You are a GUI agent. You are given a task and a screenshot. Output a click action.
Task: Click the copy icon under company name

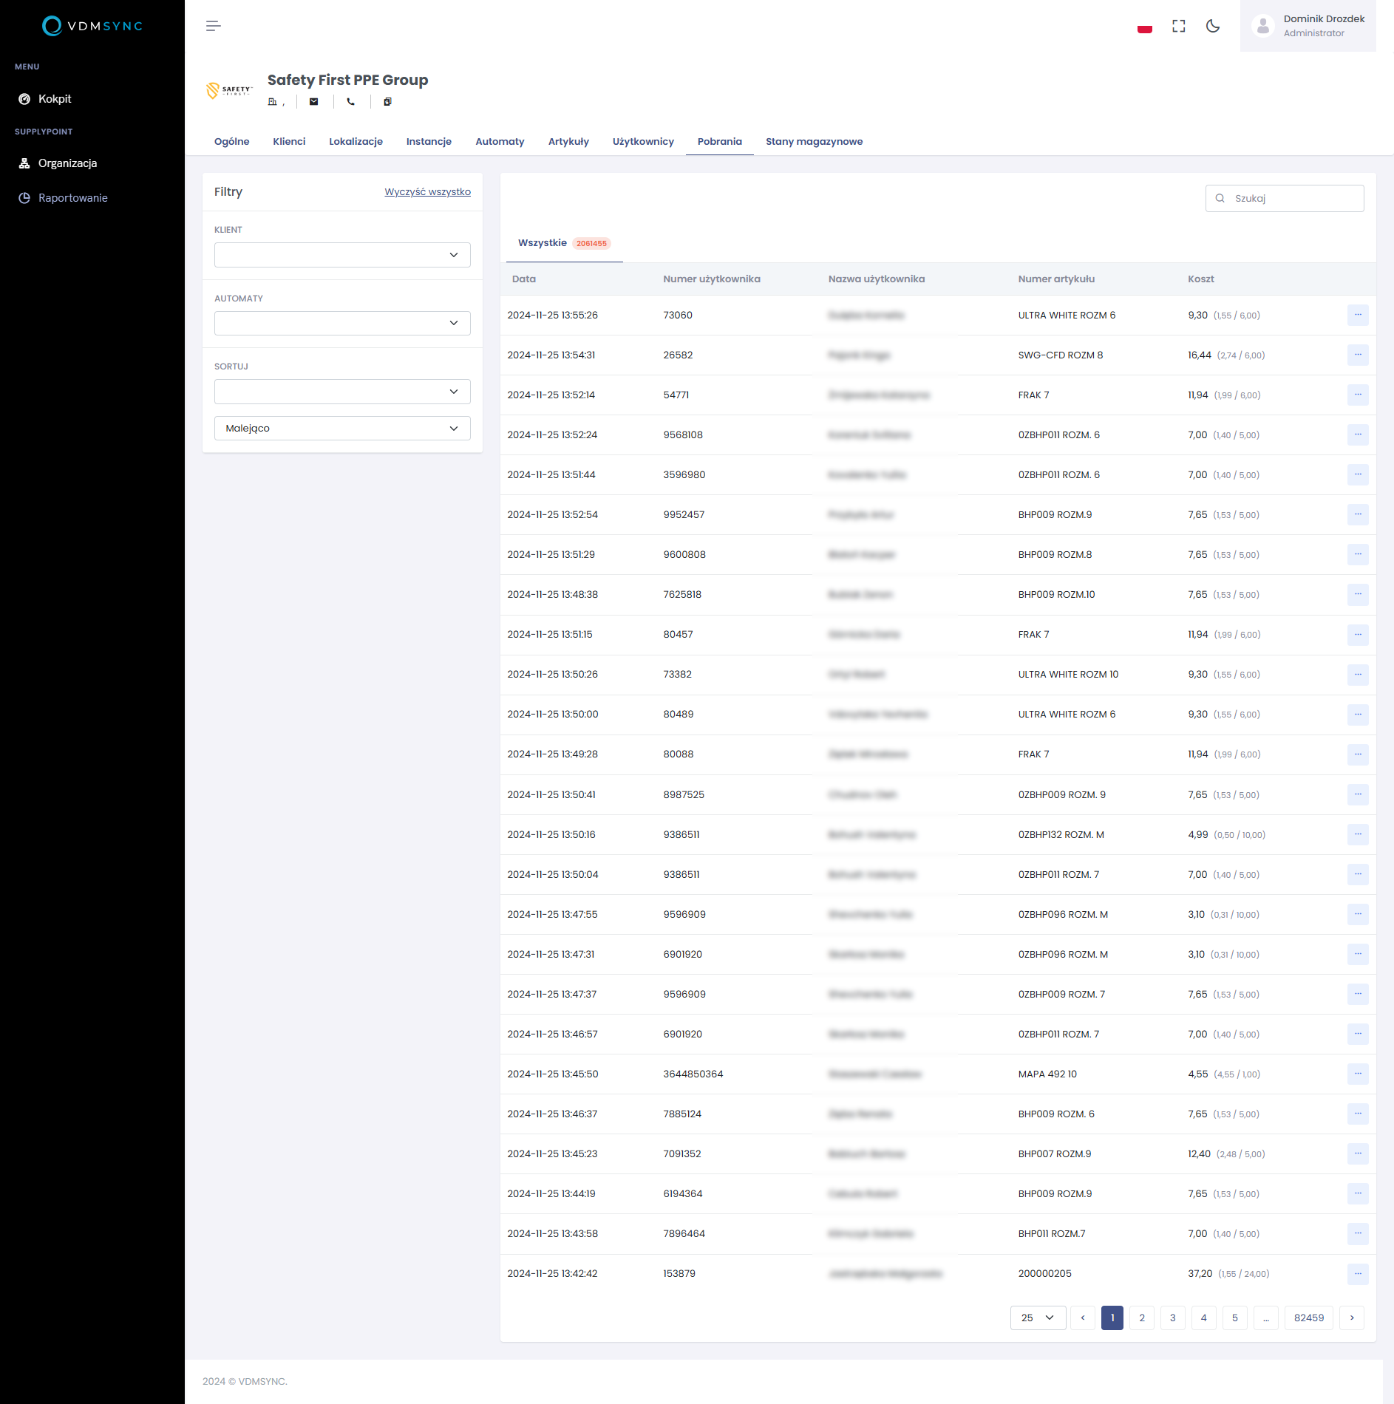(387, 102)
